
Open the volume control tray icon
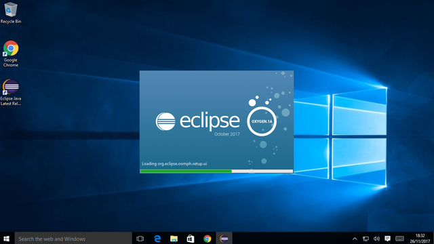click(376, 239)
